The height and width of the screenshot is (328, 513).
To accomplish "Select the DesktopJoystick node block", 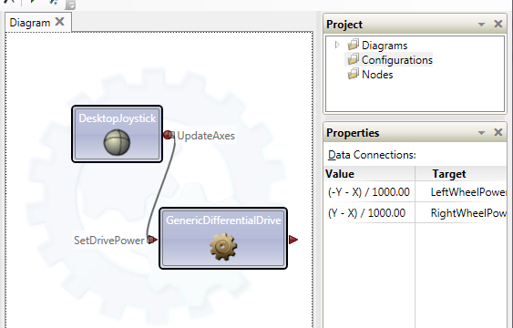I will click(x=118, y=134).
